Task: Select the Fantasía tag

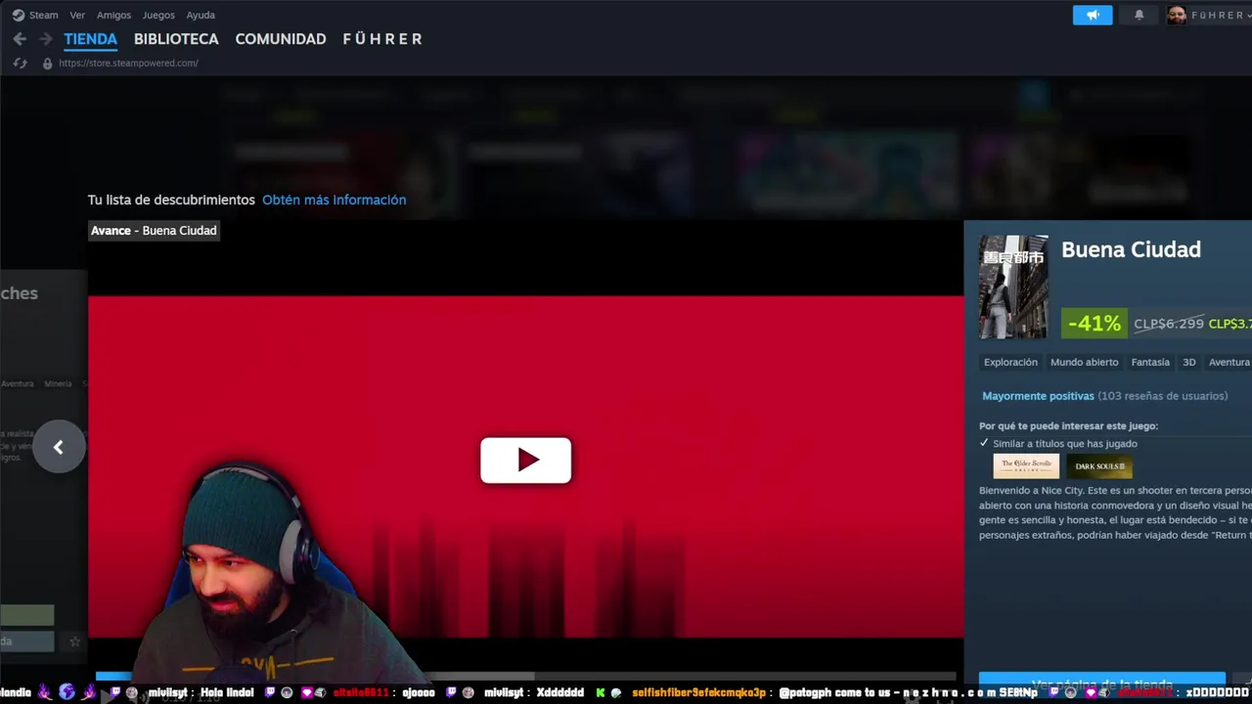Action: [1150, 362]
